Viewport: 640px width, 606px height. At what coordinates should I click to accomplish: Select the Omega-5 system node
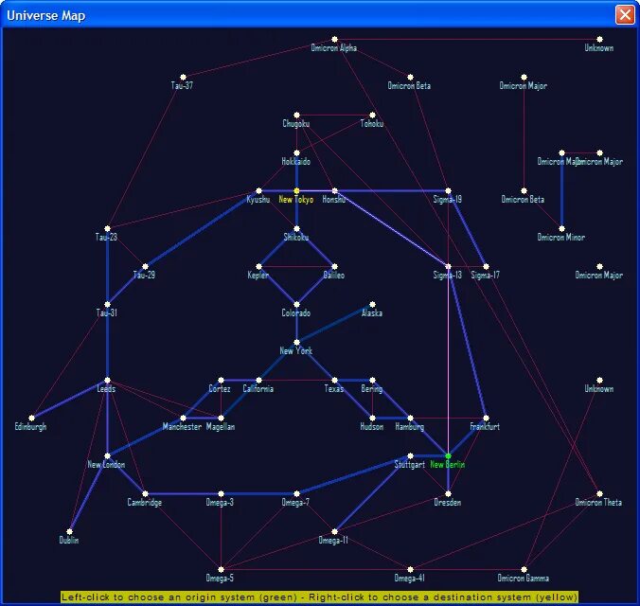tap(221, 569)
